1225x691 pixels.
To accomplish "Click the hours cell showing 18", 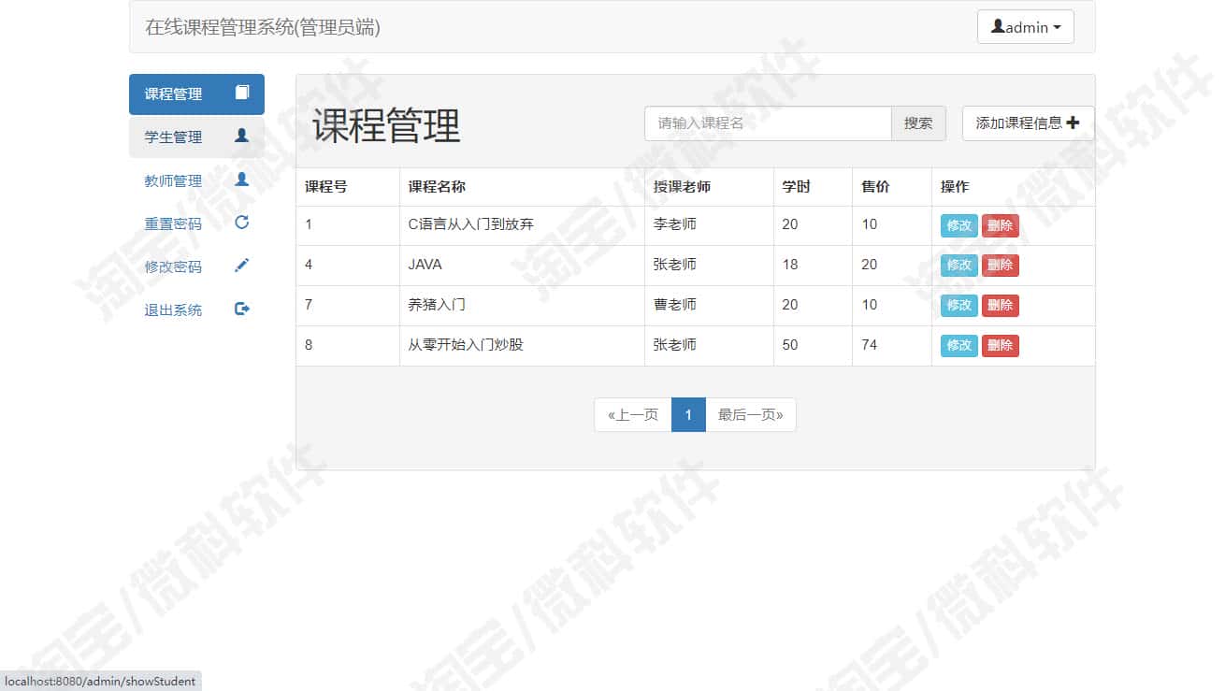I will tap(813, 266).
